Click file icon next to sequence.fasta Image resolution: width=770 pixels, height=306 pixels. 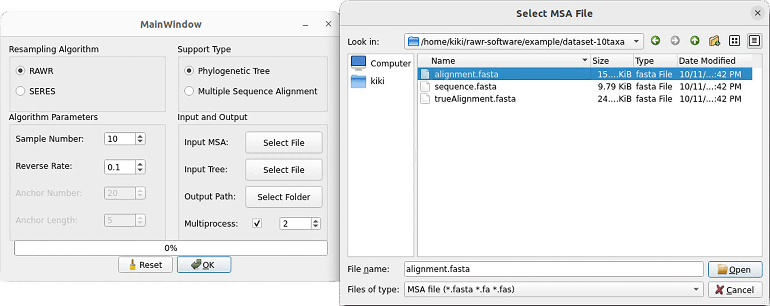pyautogui.click(x=425, y=87)
